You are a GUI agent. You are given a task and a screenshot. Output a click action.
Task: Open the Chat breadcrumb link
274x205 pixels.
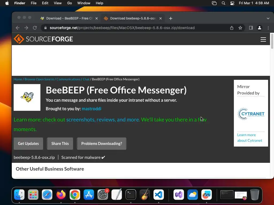pos(86,79)
